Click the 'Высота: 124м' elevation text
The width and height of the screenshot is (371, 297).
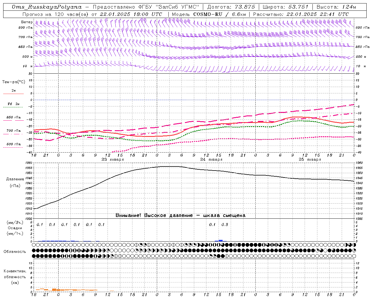(x=336, y=7)
